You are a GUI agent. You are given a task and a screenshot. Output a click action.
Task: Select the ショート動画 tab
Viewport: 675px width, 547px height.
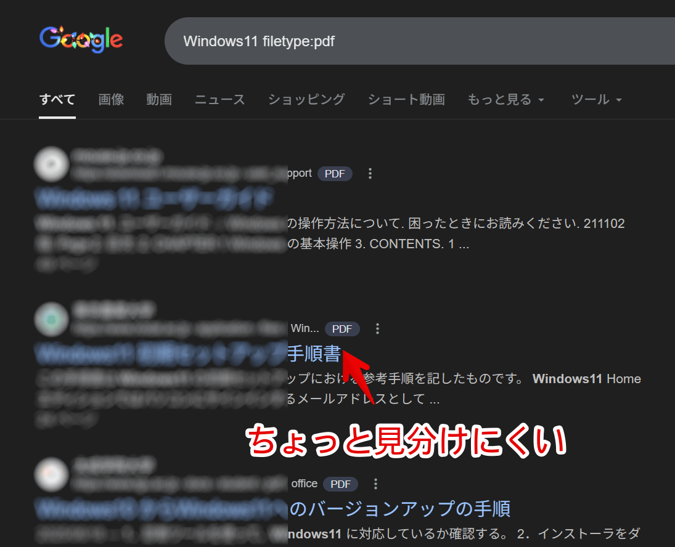tap(406, 99)
